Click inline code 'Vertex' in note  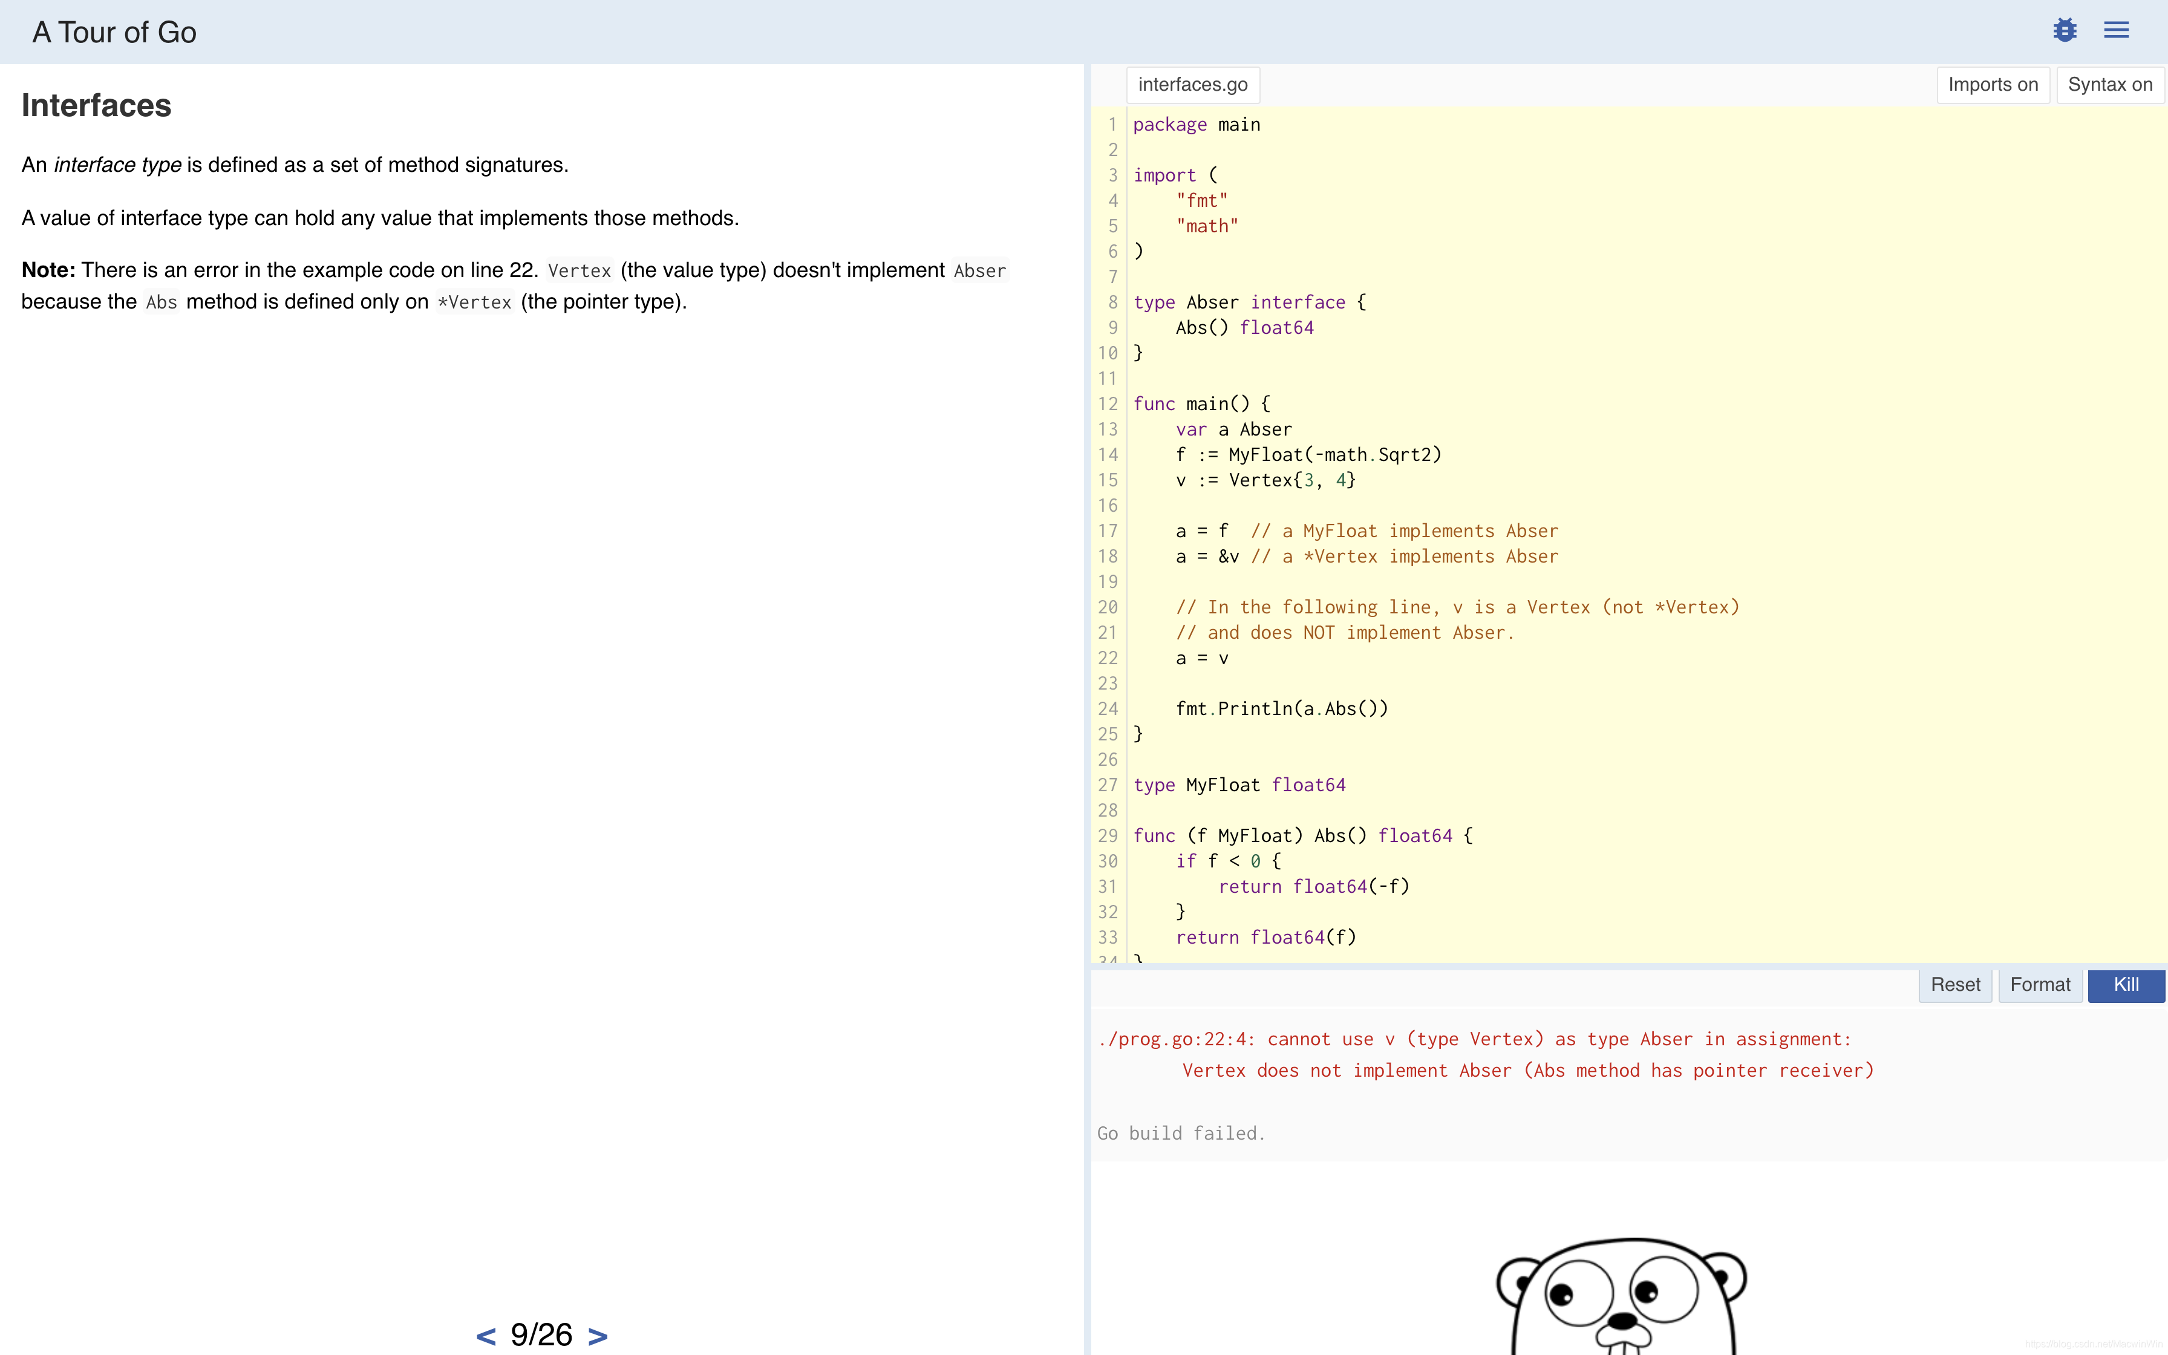[x=580, y=270]
